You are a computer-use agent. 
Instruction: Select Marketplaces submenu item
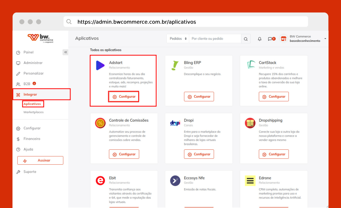pyautogui.click(x=33, y=112)
